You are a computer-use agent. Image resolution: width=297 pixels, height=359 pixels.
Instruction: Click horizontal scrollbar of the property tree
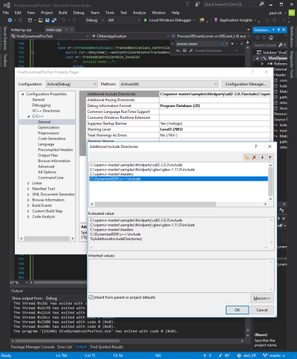click(47, 239)
